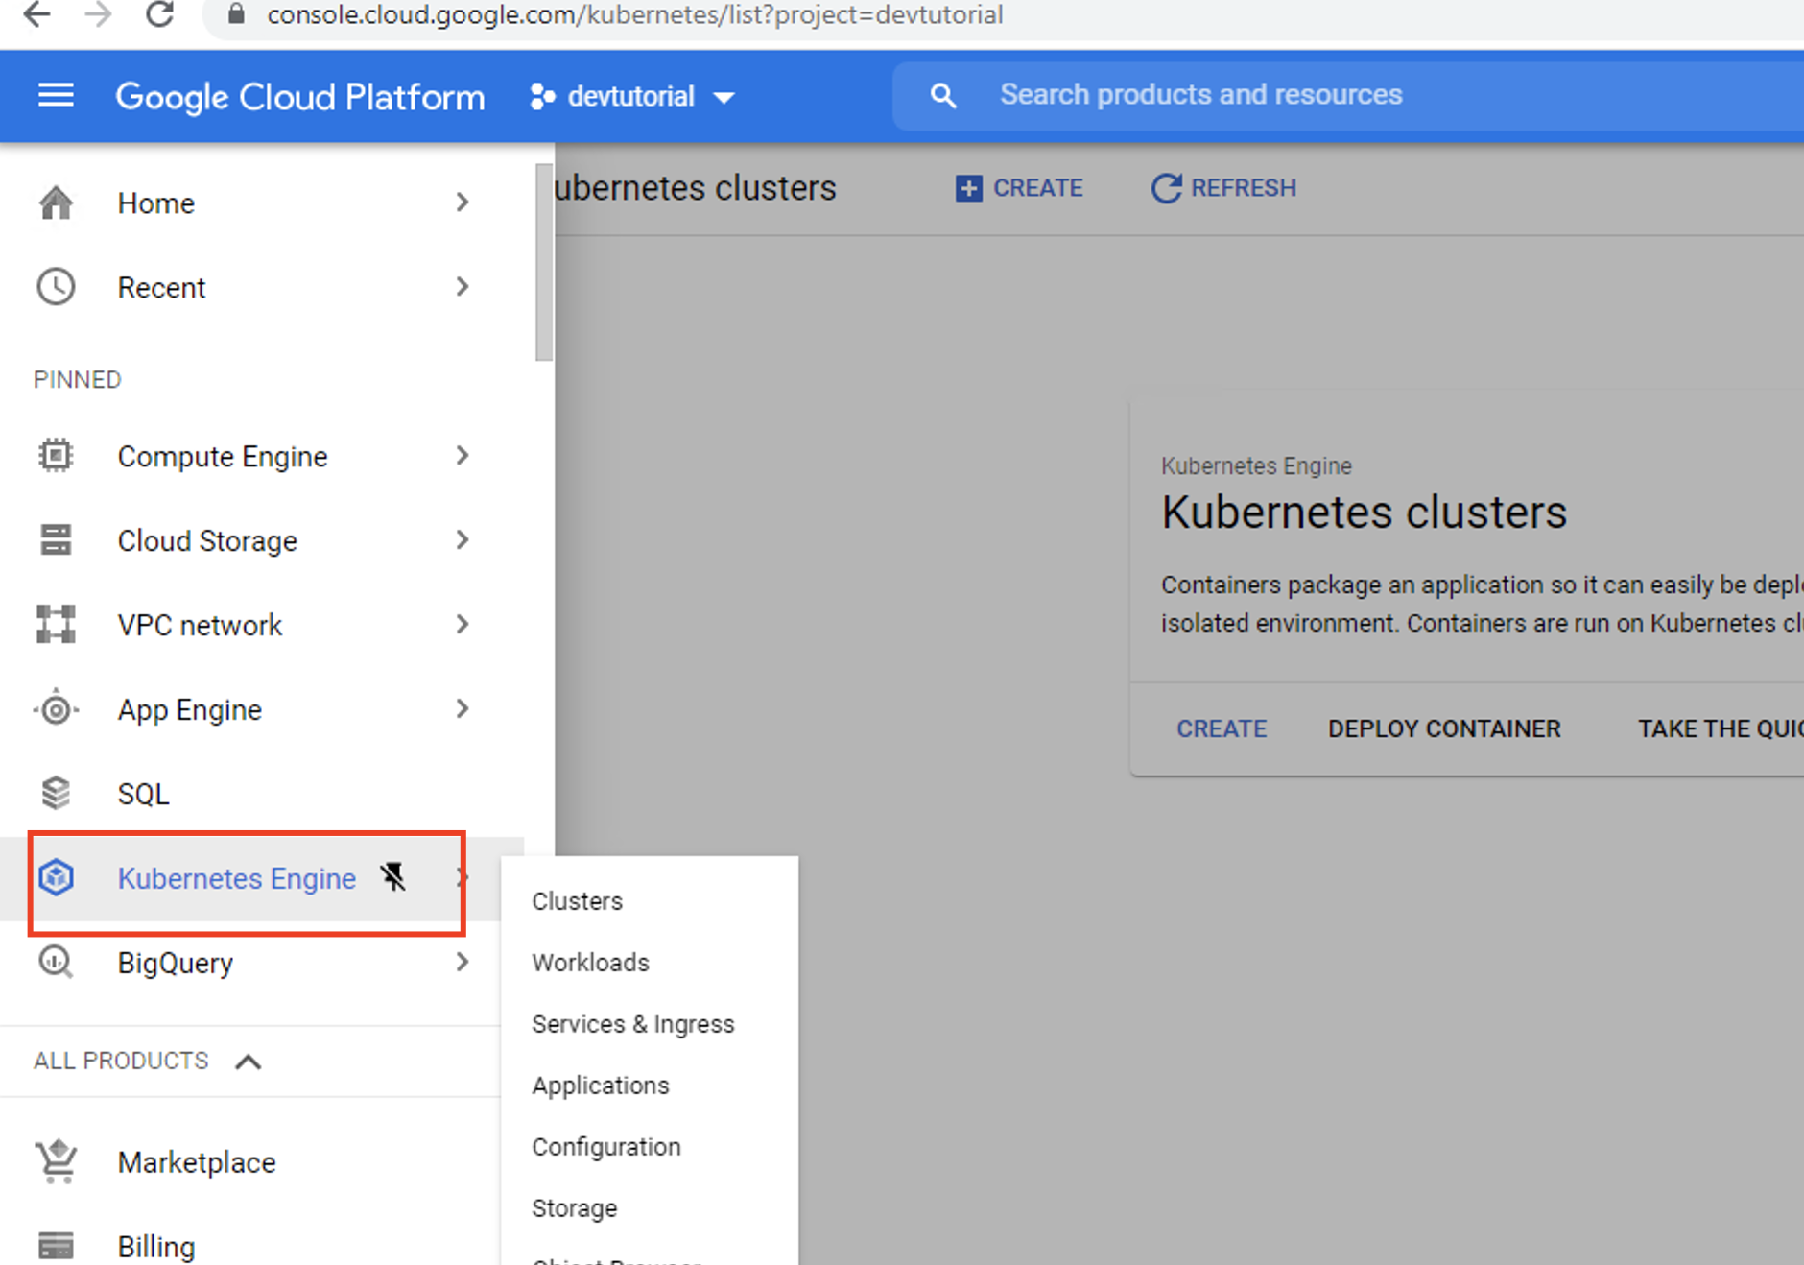The image size is (1804, 1265).
Task: Click the sidebar vertical scrollbar thumb
Action: click(x=544, y=262)
